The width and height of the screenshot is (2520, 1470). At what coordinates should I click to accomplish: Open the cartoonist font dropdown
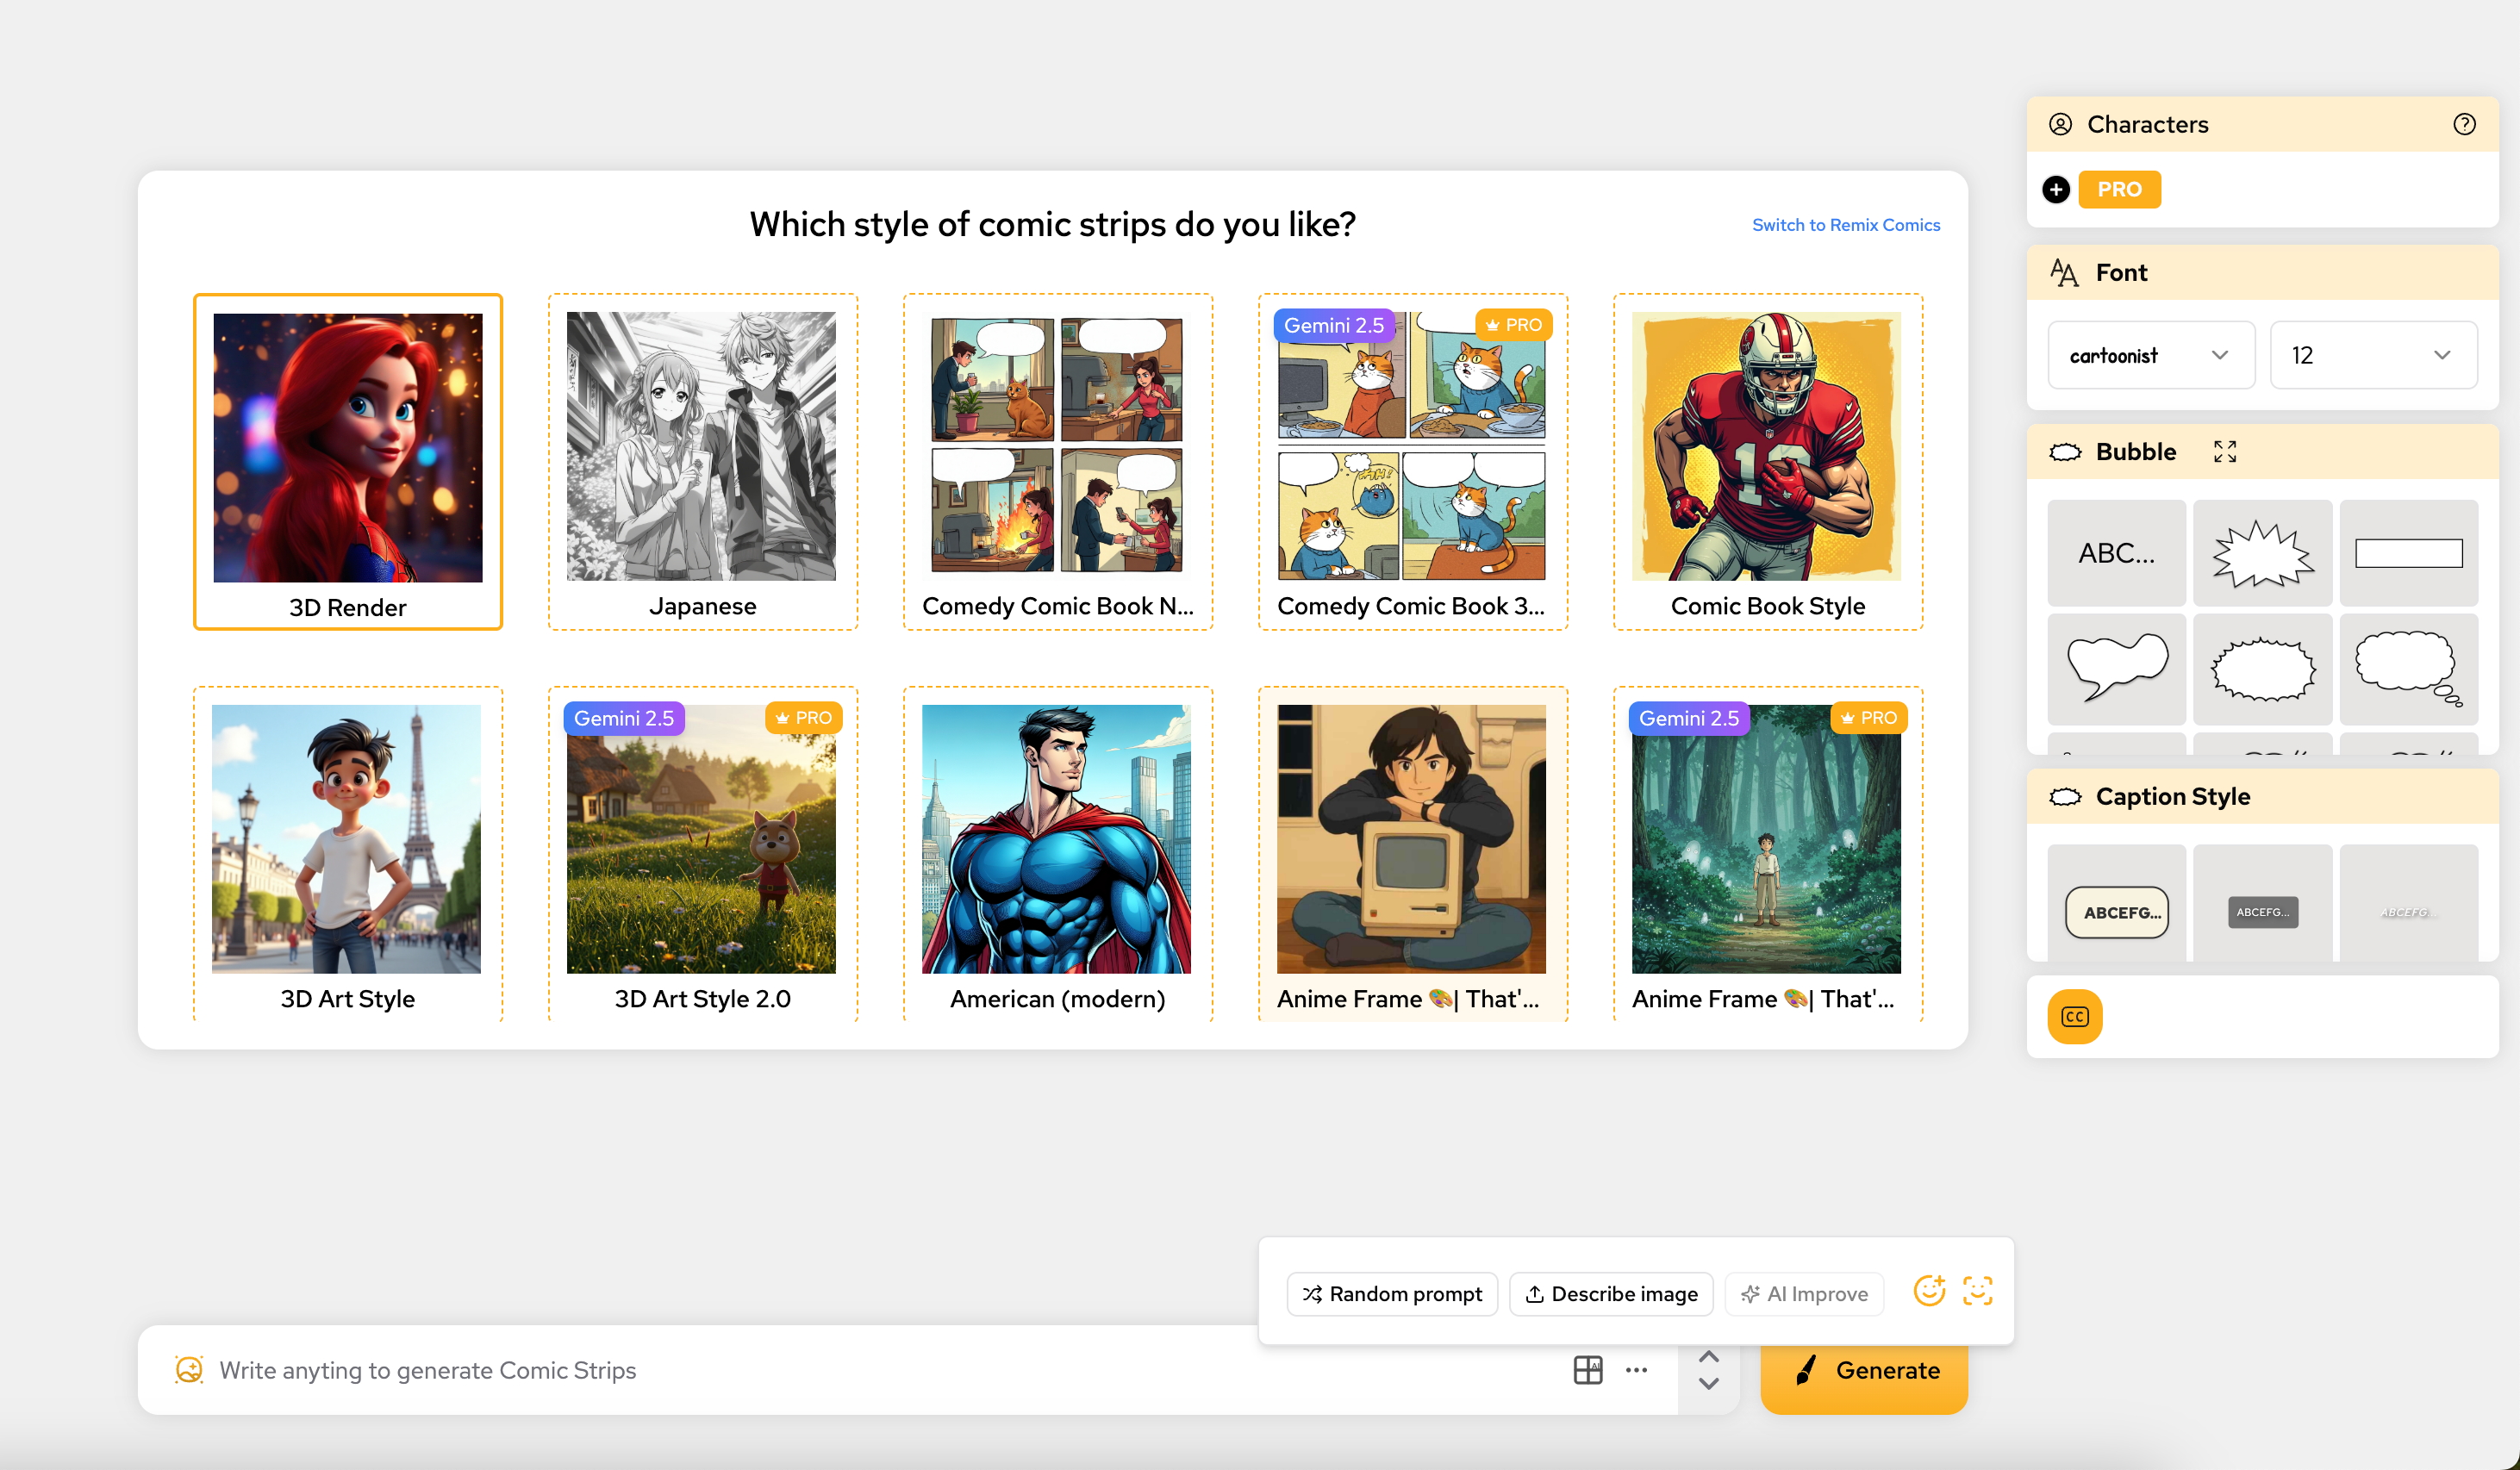point(2150,355)
